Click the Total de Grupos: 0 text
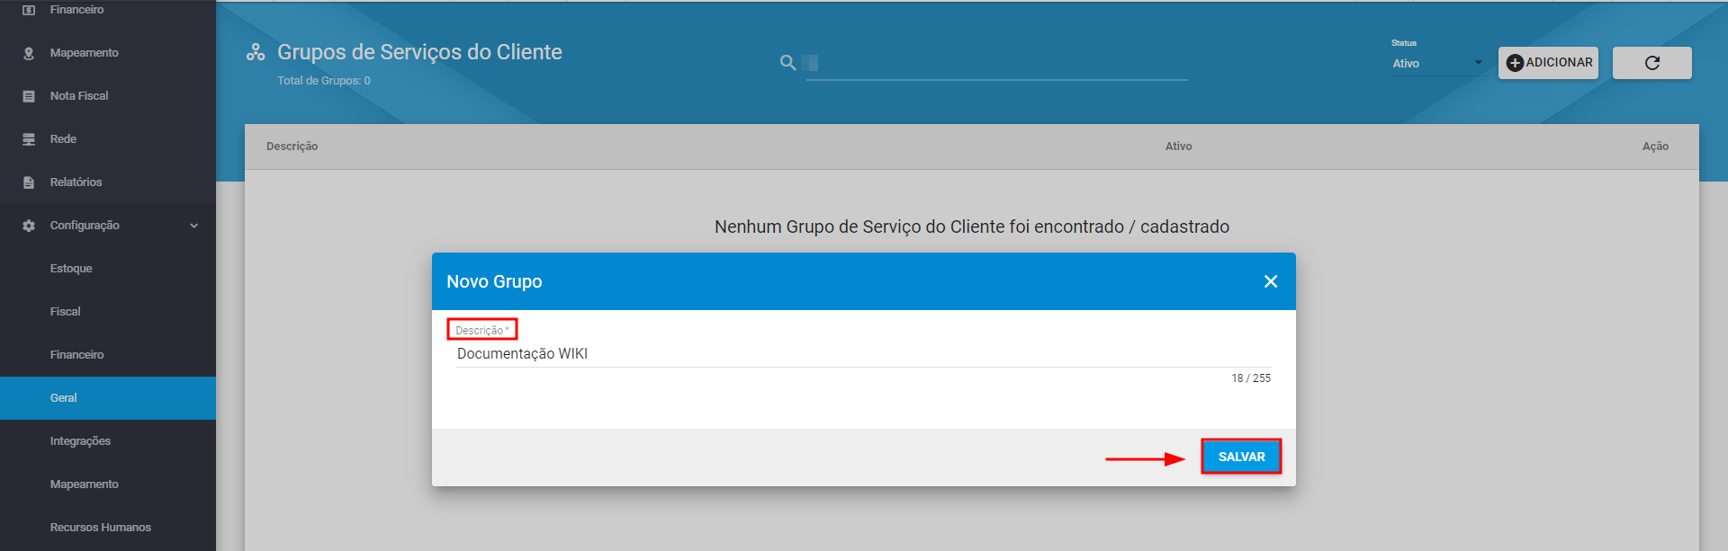Viewport: 1728px width, 551px height. 324,81
